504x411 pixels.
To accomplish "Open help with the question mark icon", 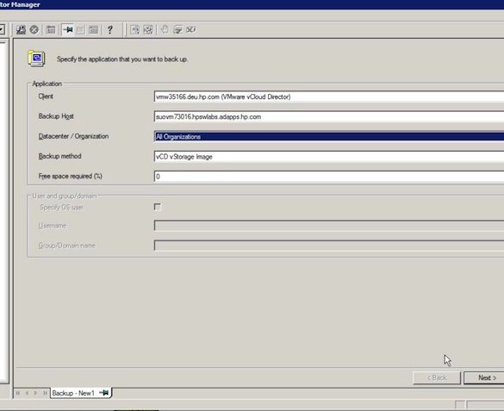I will pos(110,30).
